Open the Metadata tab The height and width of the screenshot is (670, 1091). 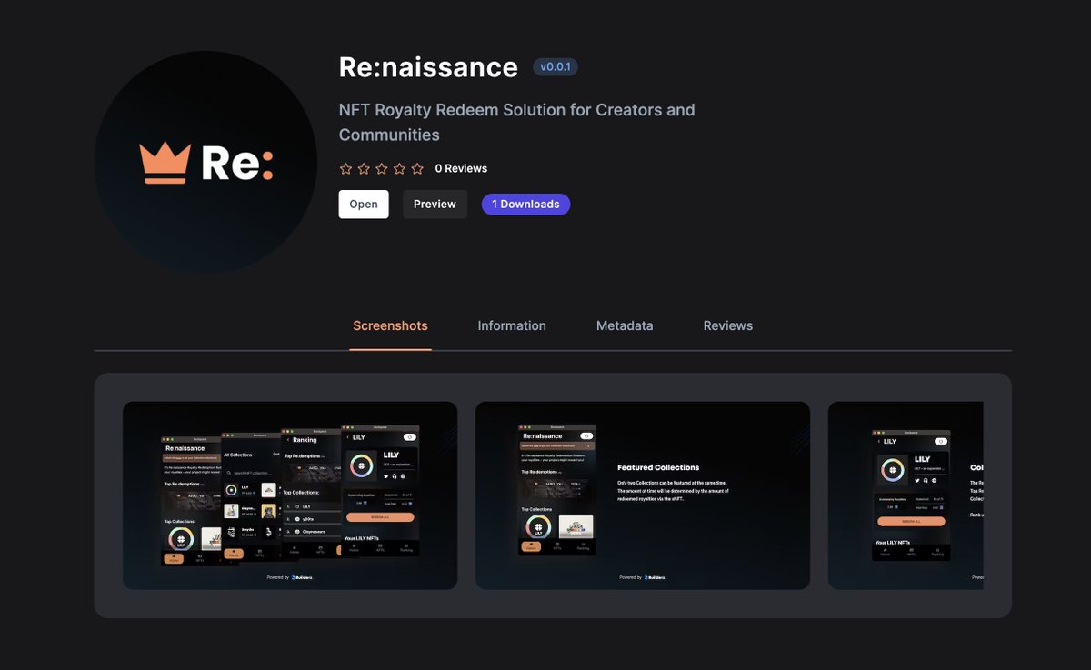tap(625, 325)
